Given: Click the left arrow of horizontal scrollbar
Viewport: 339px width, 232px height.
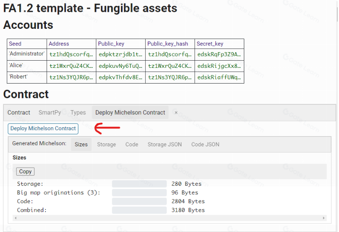Looking at the screenshot, I should [15, 218].
